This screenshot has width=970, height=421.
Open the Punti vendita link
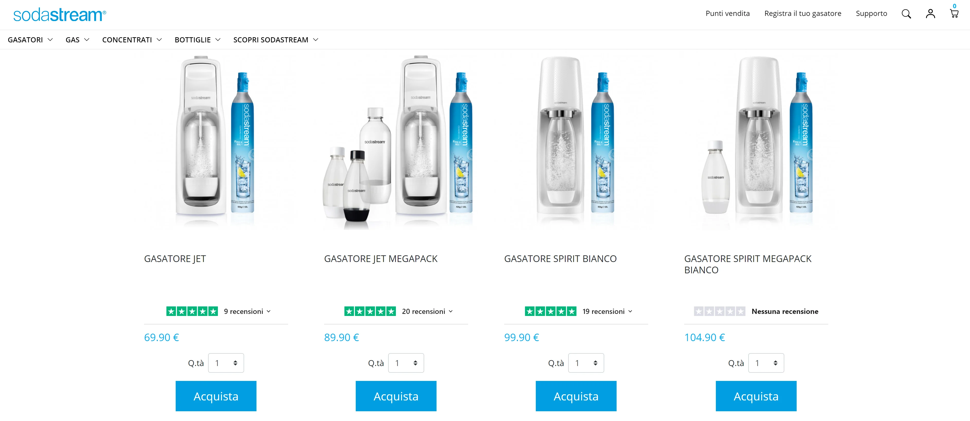point(727,14)
